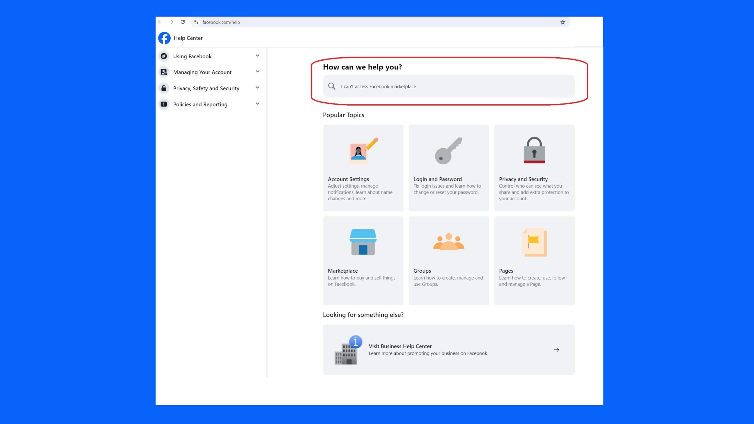Open the Marketplace topic title
The image size is (754, 424).
343,271
